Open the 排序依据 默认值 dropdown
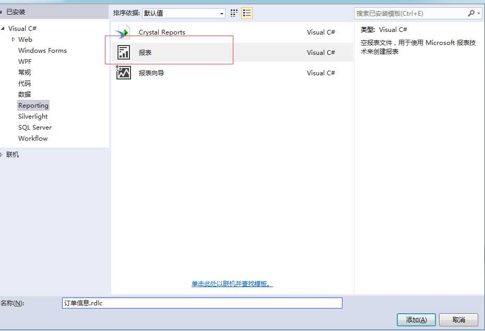 pyautogui.click(x=184, y=13)
